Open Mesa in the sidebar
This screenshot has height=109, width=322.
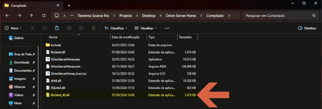point(15,103)
